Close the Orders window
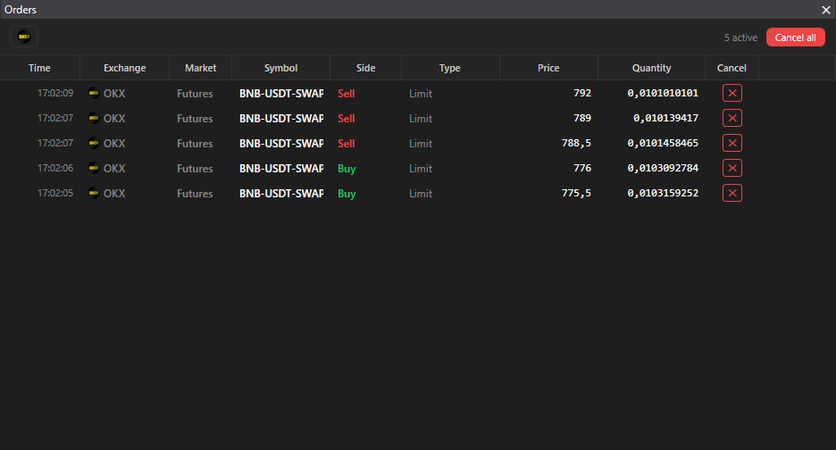This screenshot has width=836, height=450. tap(826, 10)
